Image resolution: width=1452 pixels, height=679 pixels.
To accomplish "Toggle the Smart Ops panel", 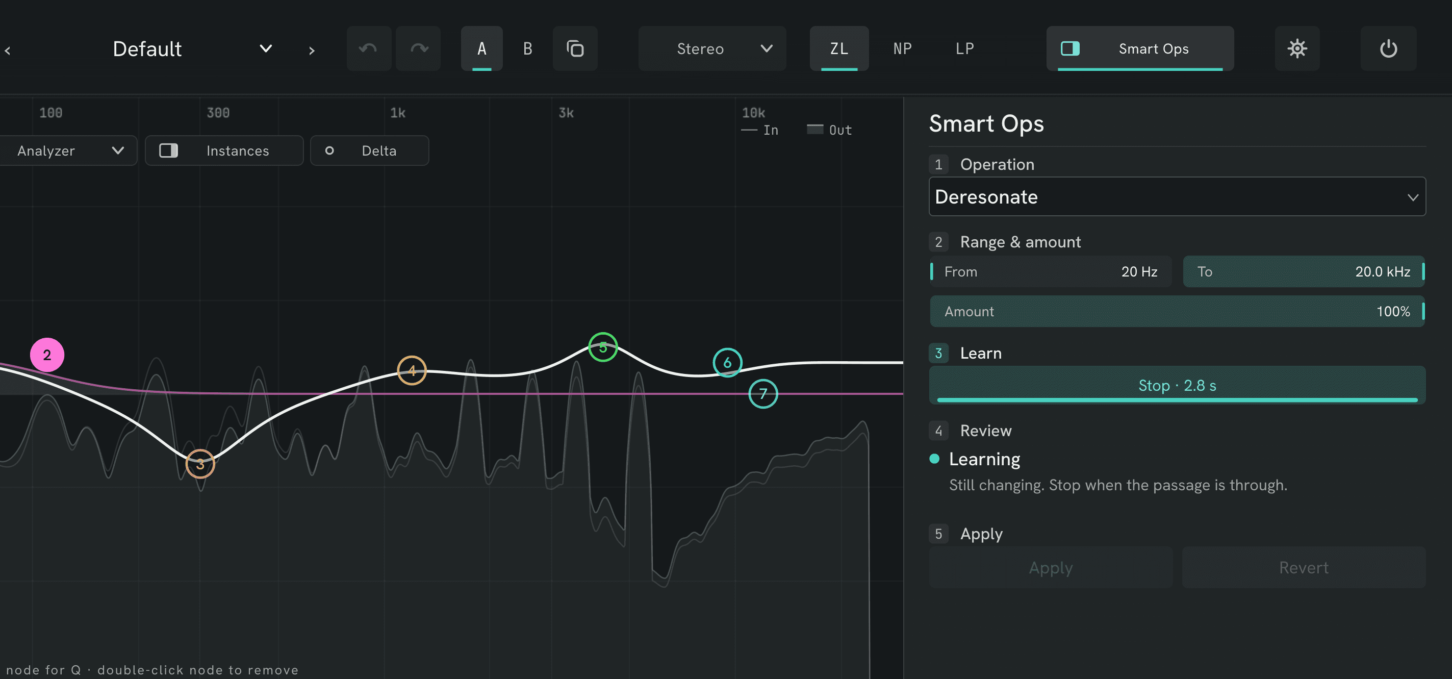I will [1140, 48].
